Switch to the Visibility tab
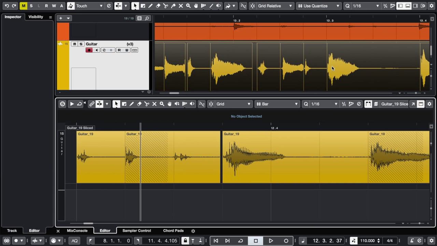437x246 pixels. [x=36, y=17]
